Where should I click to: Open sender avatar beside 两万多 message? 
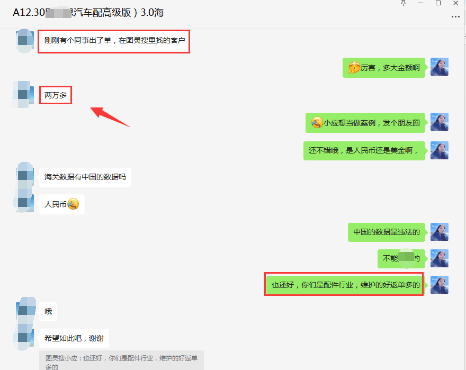[23, 94]
